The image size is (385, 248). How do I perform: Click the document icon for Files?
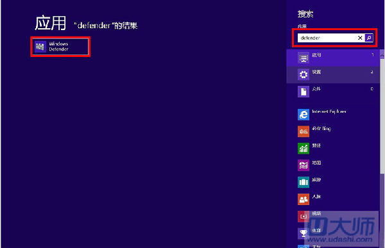pos(304,92)
